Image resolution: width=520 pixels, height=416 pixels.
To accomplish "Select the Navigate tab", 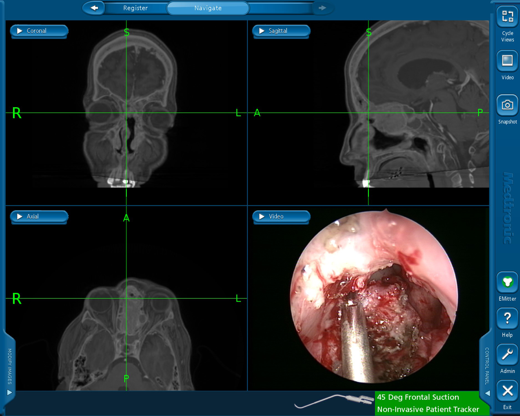I will [208, 8].
